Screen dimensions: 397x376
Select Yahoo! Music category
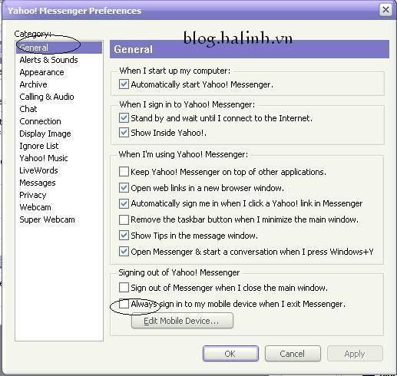click(44, 158)
